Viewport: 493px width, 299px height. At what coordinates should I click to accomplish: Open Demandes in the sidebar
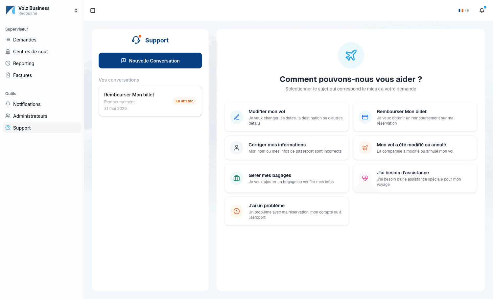[x=42, y=40]
